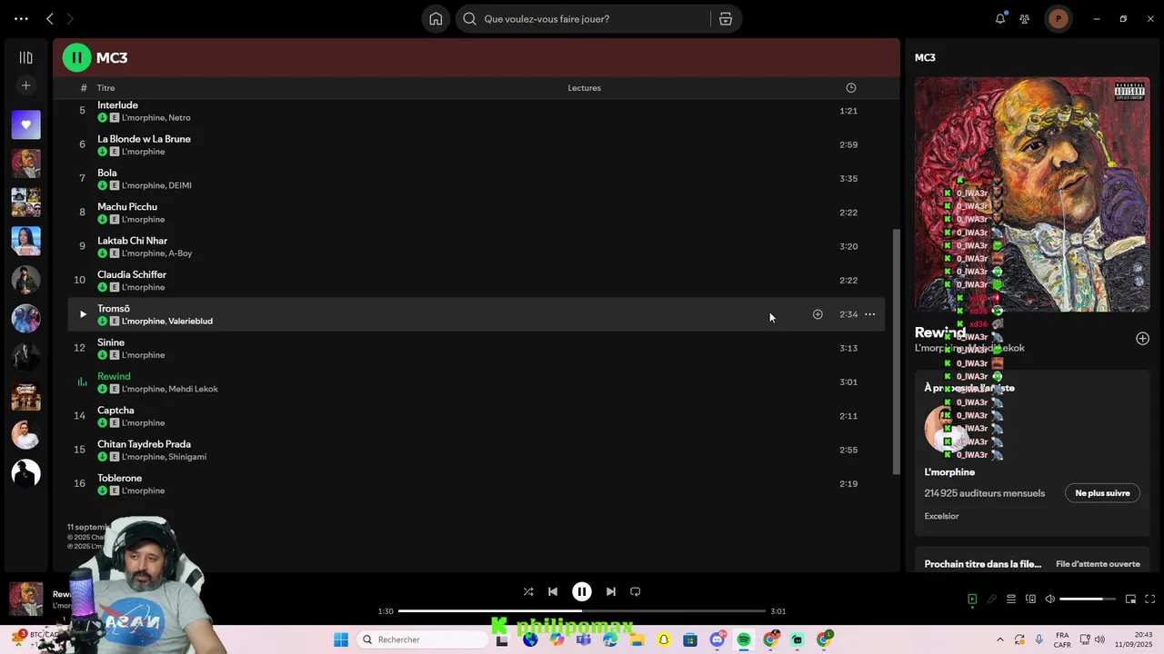Screen dimensions: 1164x654
Task: Enter full screen mode icon
Action: coord(1149,599)
